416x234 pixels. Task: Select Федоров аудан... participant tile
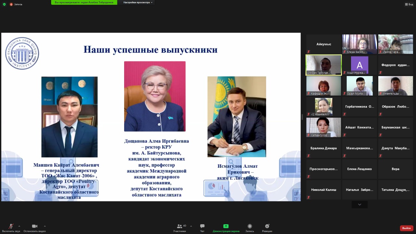[x=396, y=65]
